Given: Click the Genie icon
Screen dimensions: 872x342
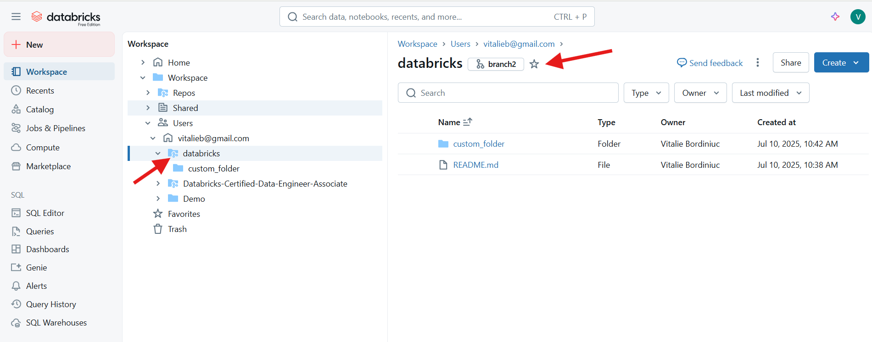Looking at the screenshot, I should coord(16,267).
